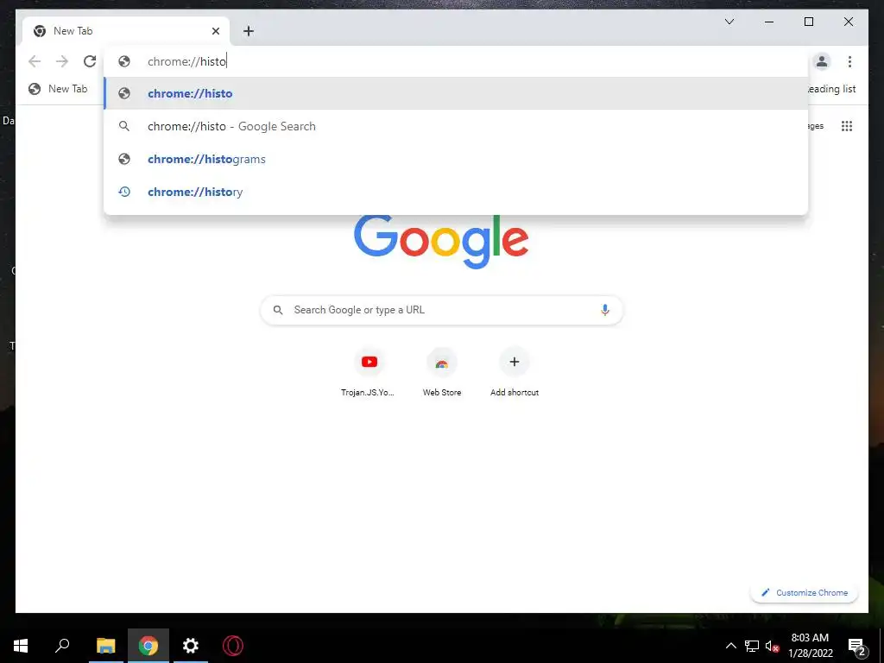Viewport: 884px width, 663px height.
Task: Close the New Tab tab
Action: point(215,31)
